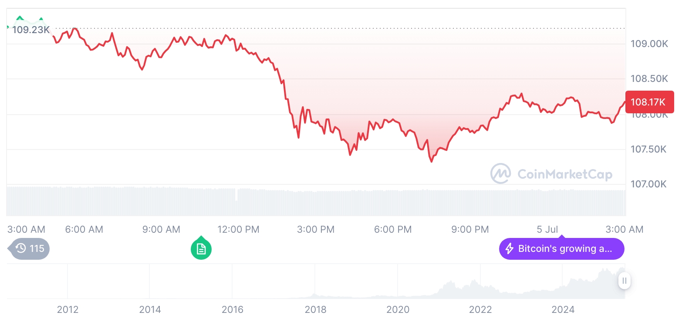Click the 5 Jul date axis label
This screenshot has height=319, width=682.
547,229
